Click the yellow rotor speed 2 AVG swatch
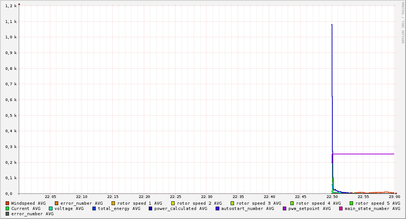This screenshot has height=219, width=406. 173,204
